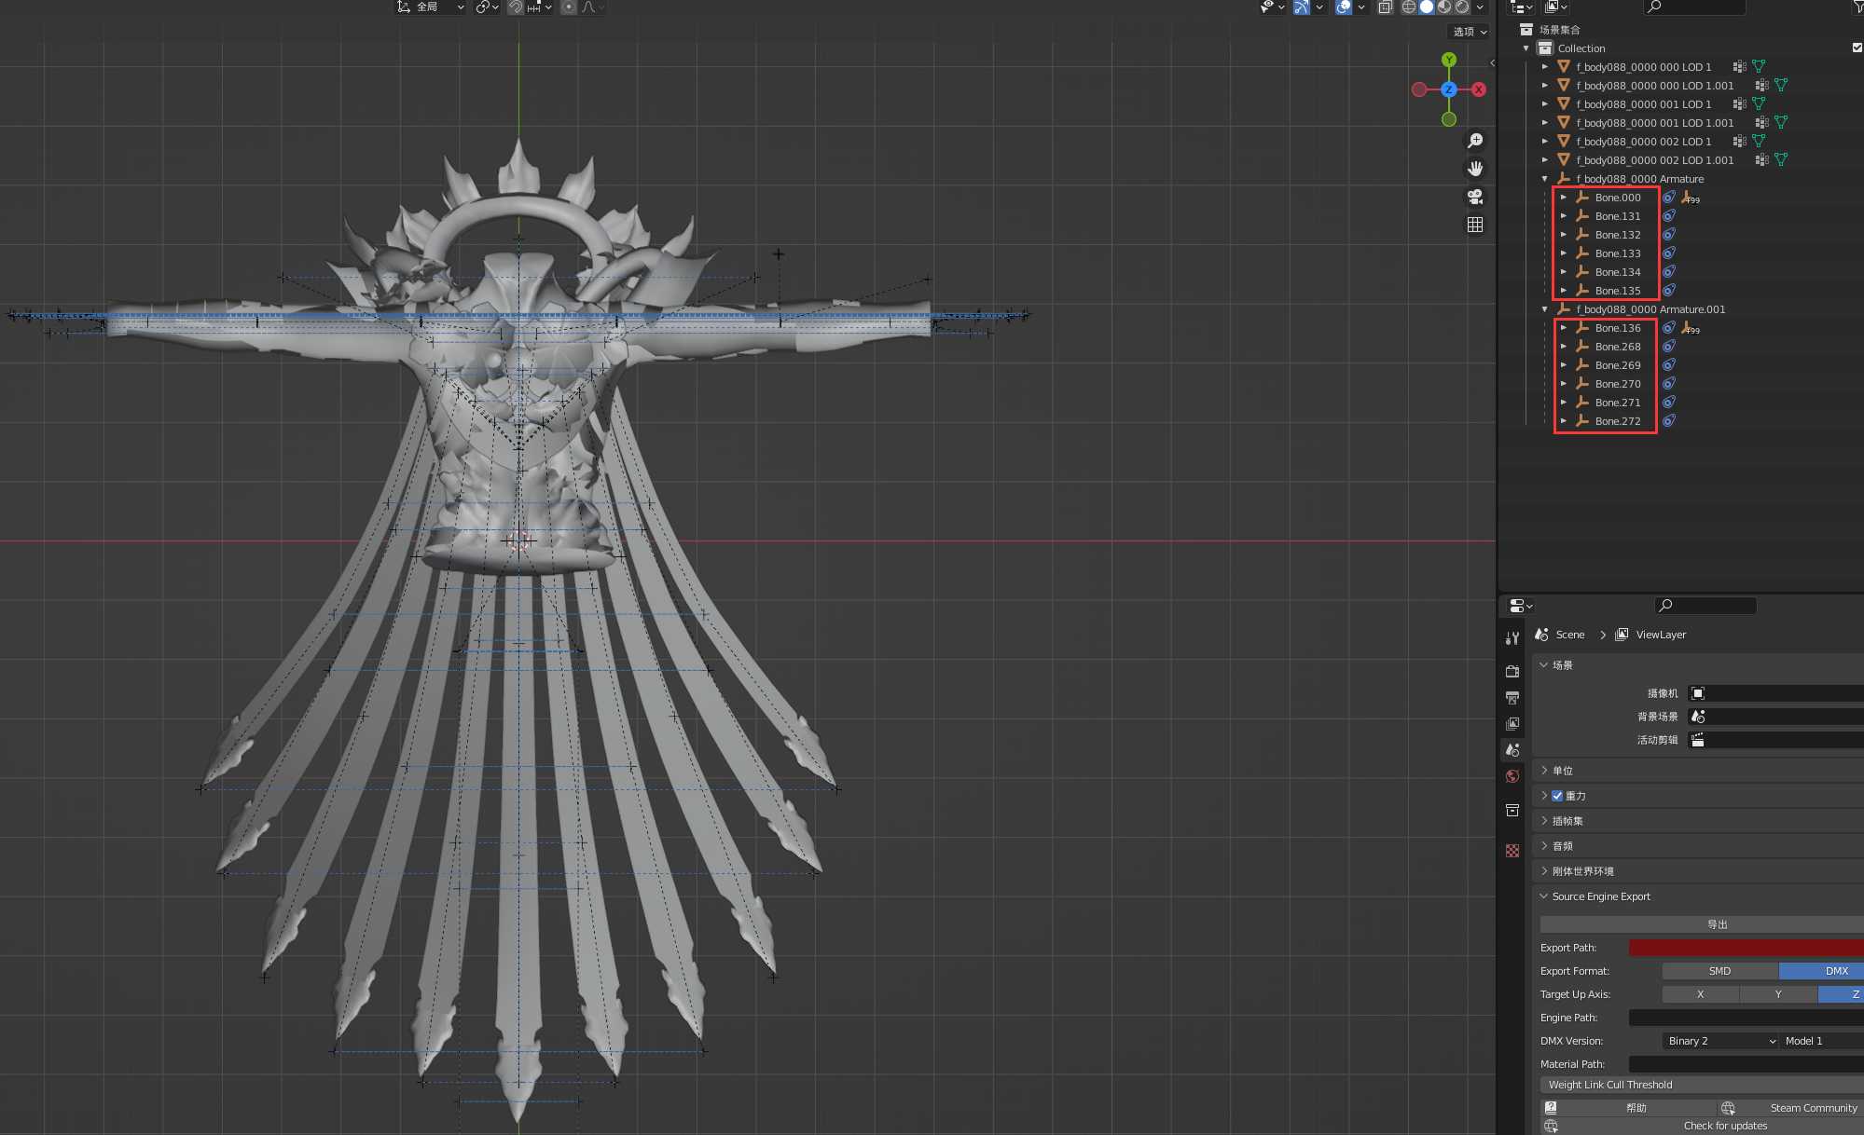Open the 选项 options menu
The image size is (1864, 1135).
pyautogui.click(x=1470, y=32)
